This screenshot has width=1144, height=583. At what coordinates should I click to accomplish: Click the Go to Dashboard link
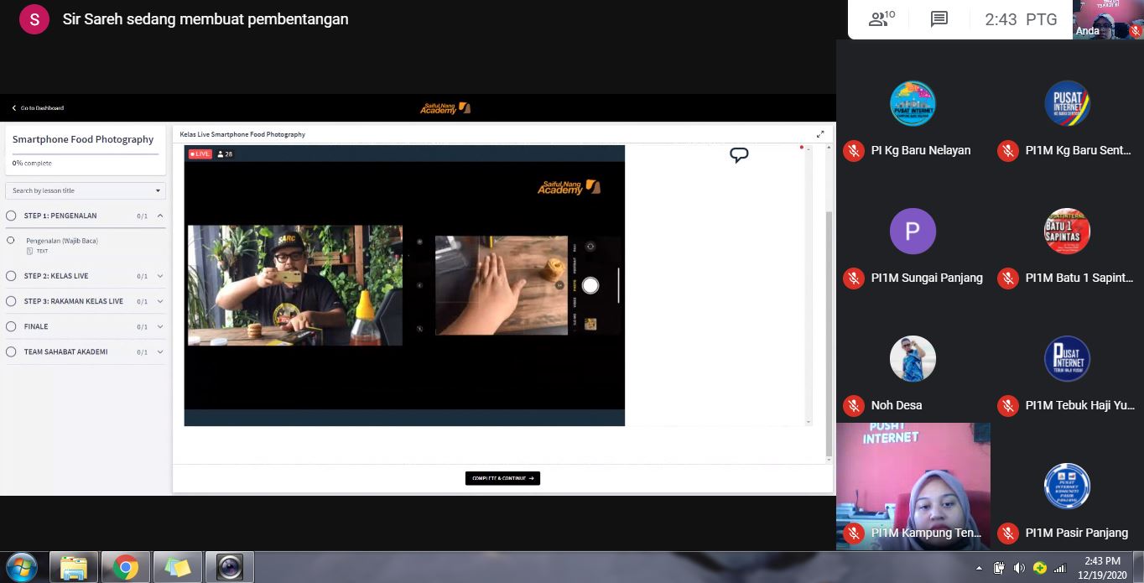[38, 108]
